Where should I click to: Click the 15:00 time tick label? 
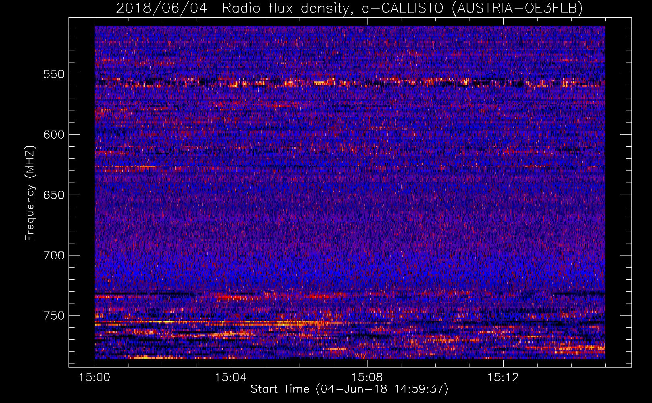click(95, 378)
